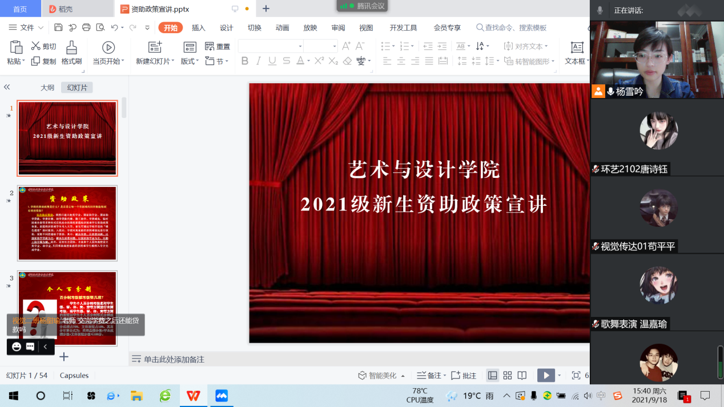Open the font name dropdown
724x407 pixels.
[300, 46]
